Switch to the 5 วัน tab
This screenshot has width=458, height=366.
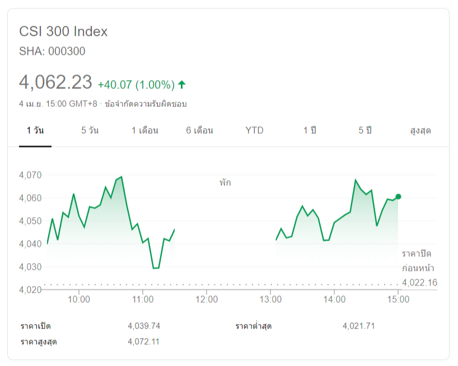click(x=90, y=130)
